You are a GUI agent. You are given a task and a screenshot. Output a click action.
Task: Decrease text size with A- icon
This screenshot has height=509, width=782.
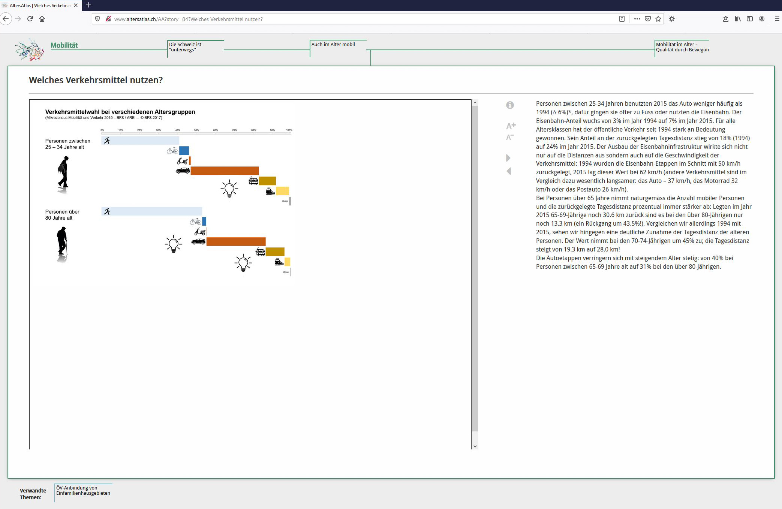click(510, 137)
